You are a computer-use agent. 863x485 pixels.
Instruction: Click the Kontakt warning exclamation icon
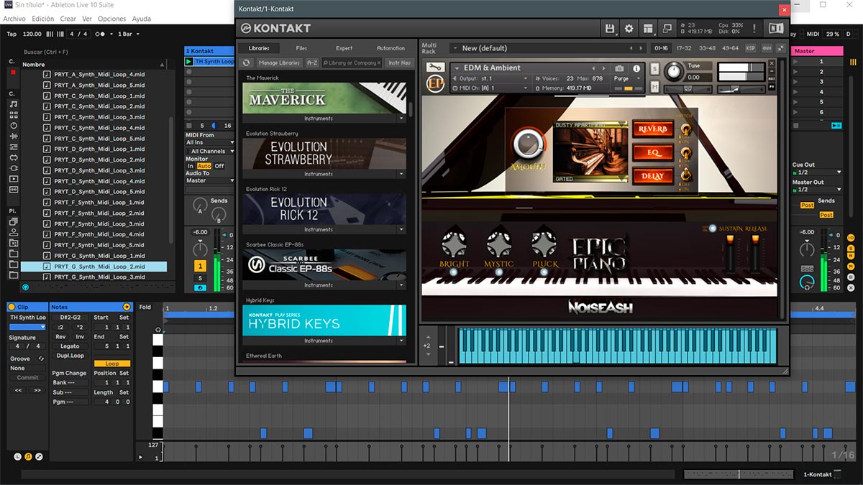pos(754,28)
